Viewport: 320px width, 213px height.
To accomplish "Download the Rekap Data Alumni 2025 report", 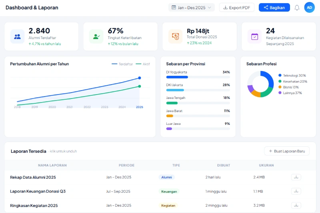I will (296, 177).
